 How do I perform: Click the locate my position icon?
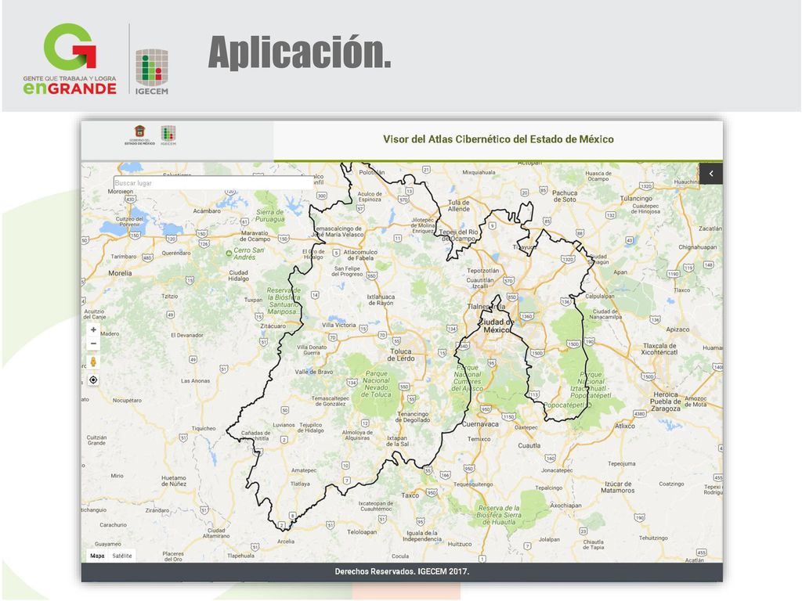point(93,380)
